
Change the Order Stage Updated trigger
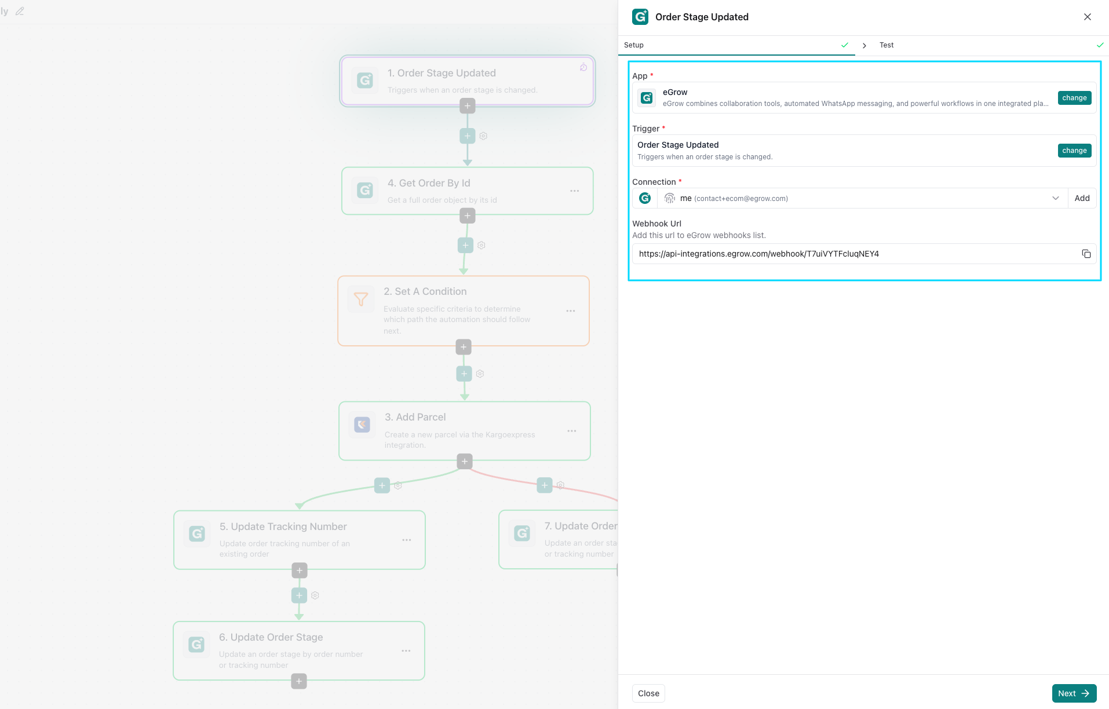(1074, 151)
